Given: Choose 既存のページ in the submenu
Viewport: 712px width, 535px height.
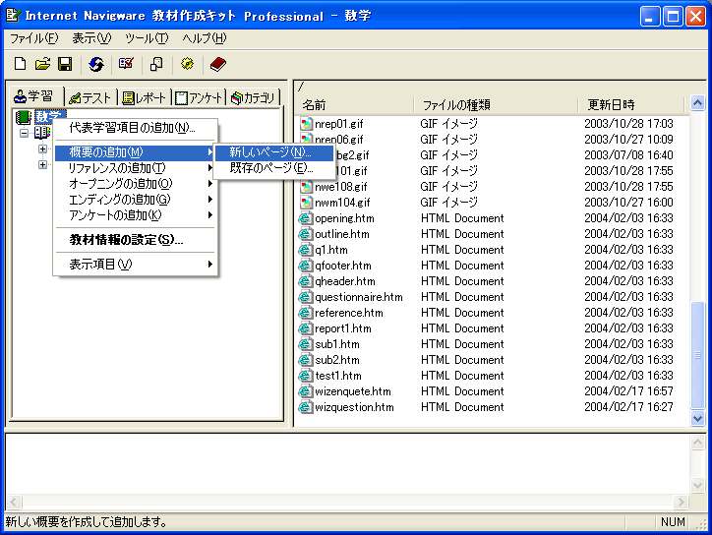Looking at the screenshot, I should [x=270, y=167].
